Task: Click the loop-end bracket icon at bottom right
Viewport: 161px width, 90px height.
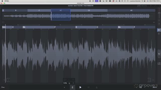Action: pyautogui.click(x=149, y=80)
